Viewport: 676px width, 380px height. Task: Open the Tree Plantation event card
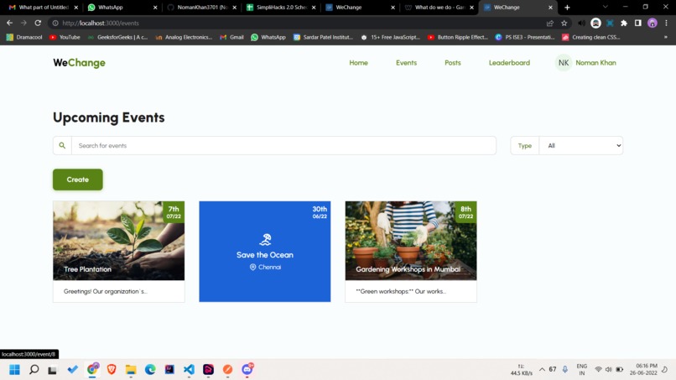click(118, 252)
